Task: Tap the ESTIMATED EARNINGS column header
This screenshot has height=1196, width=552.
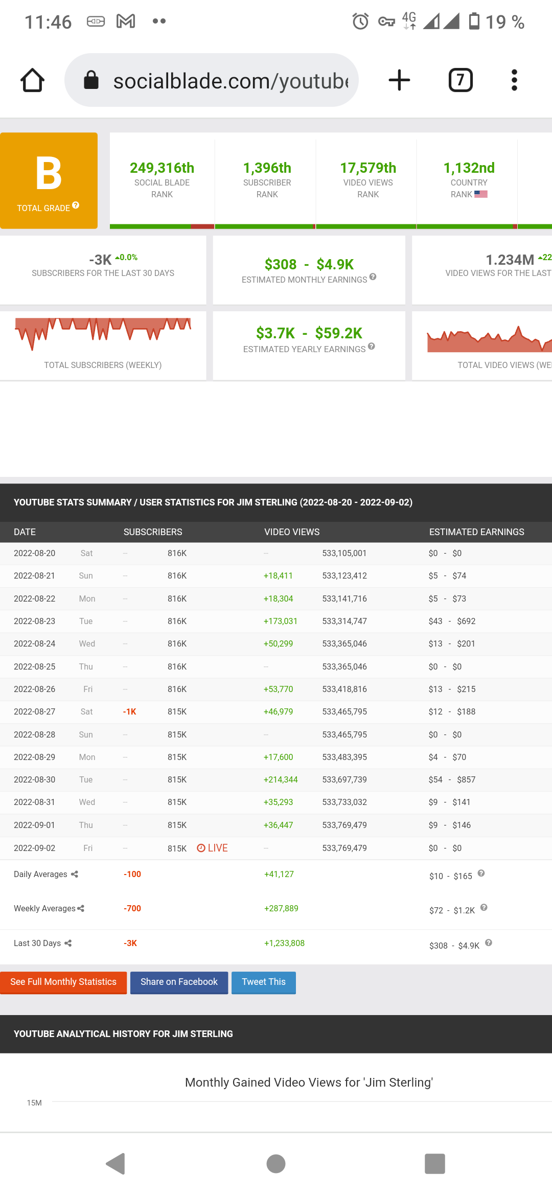Action: pyautogui.click(x=476, y=532)
